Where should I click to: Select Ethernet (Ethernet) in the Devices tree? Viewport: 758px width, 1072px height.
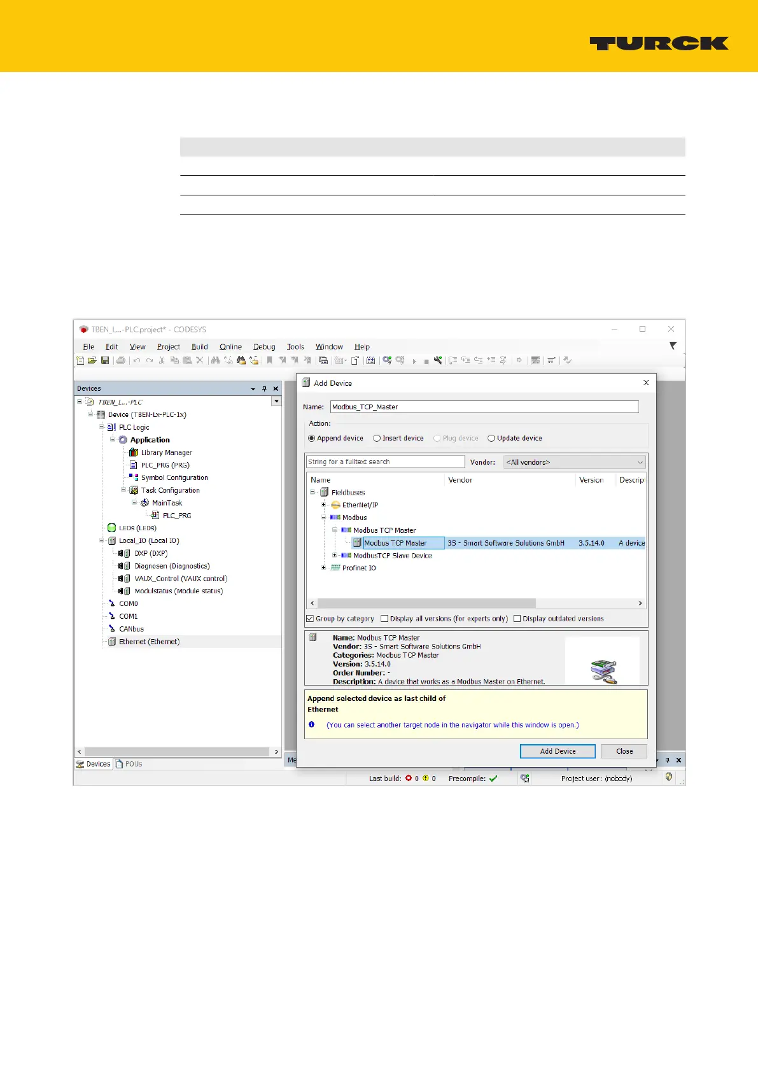pyautogui.click(x=149, y=642)
